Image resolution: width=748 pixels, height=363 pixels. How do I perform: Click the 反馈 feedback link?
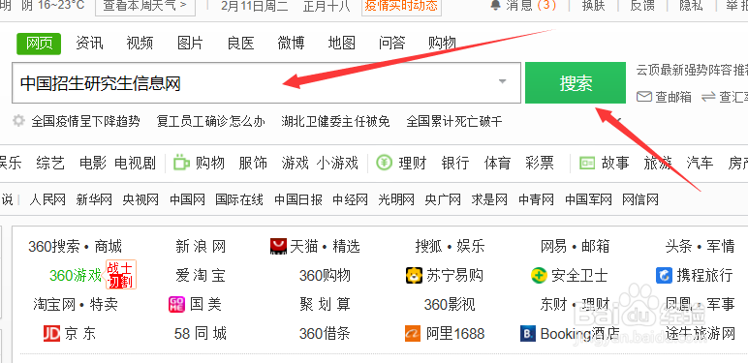[x=642, y=6]
